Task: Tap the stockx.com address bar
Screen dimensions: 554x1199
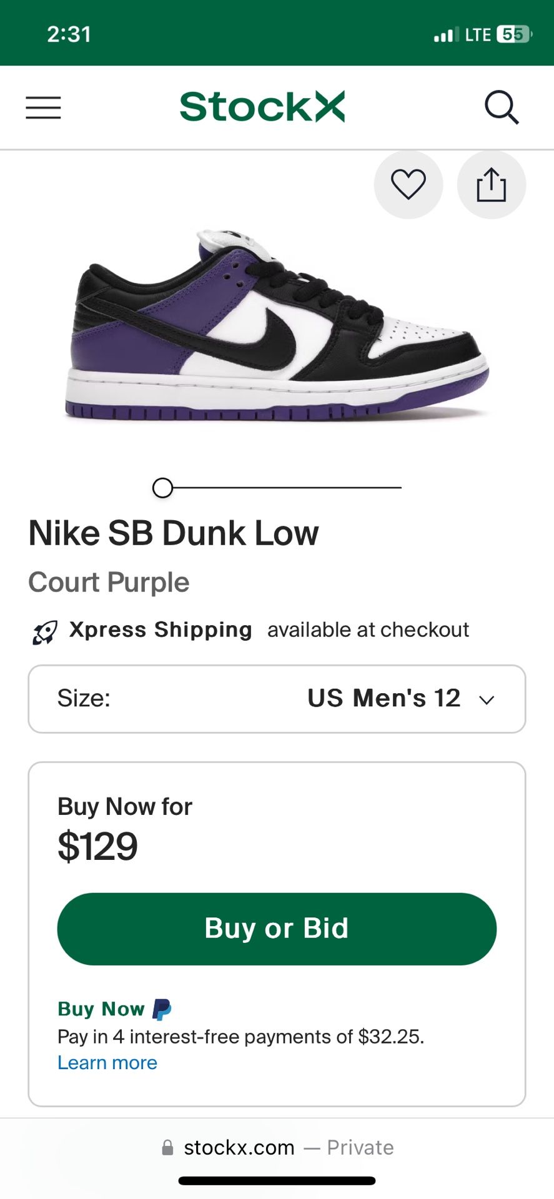Action: tap(277, 1148)
